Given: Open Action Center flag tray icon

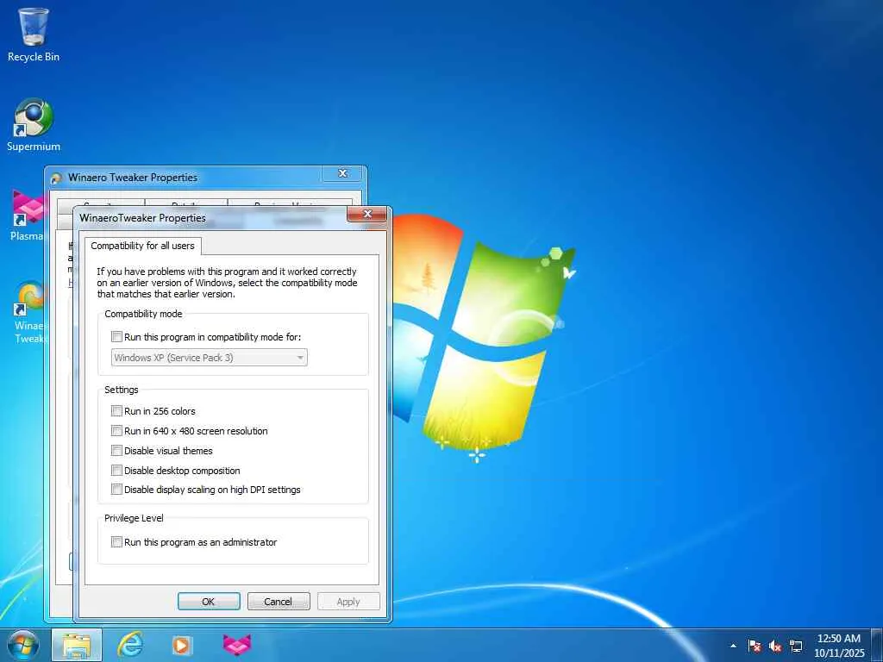Looking at the screenshot, I should click(x=755, y=646).
